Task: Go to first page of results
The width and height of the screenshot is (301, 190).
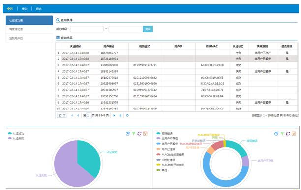Action: pos(72,115)
